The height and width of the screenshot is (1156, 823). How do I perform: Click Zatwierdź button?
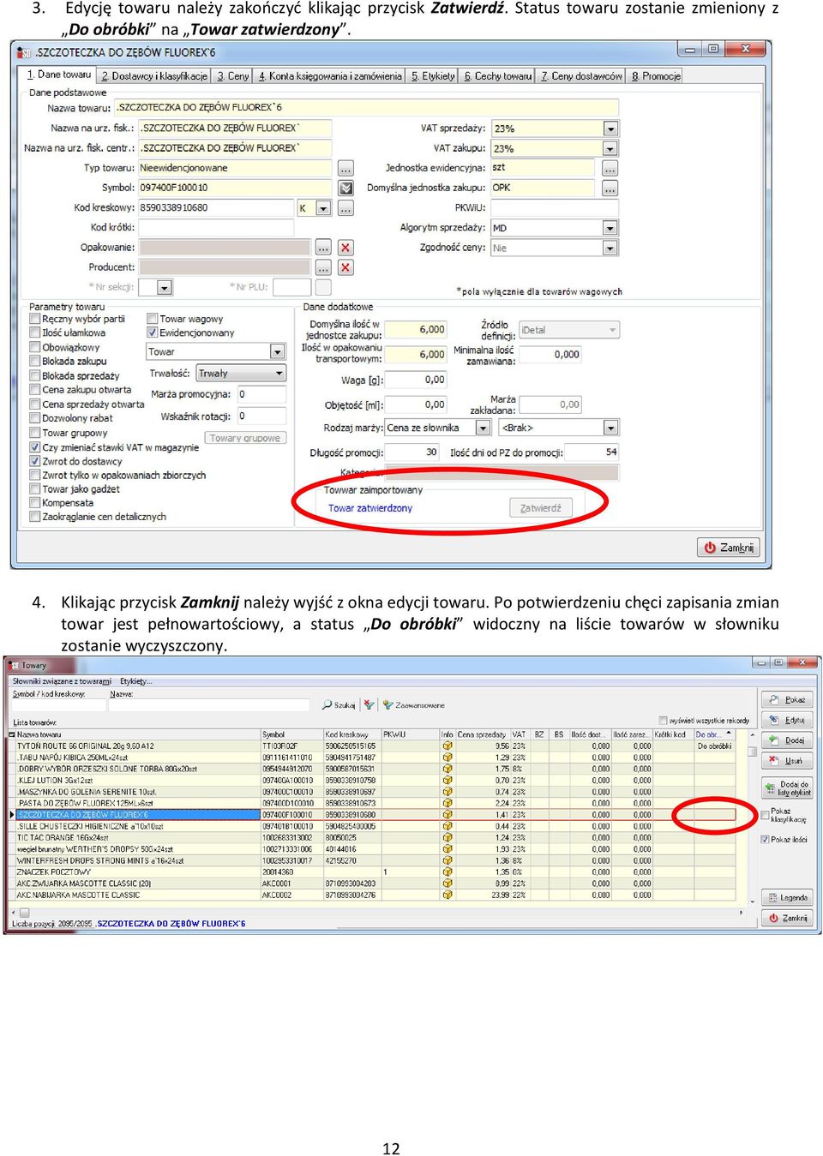541,508
